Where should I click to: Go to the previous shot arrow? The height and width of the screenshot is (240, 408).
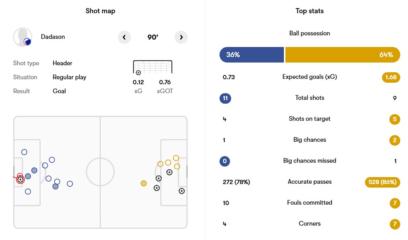click(x=124, y=37)
